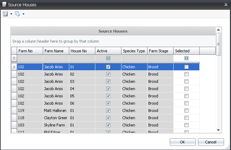
Task: Click the scrollbar up arrow
Action: click(218, 30)
